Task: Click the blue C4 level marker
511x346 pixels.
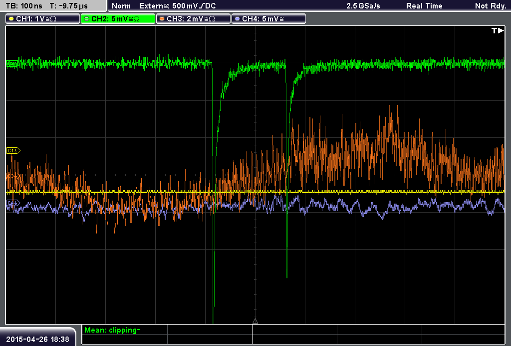Action: [13, 203]
